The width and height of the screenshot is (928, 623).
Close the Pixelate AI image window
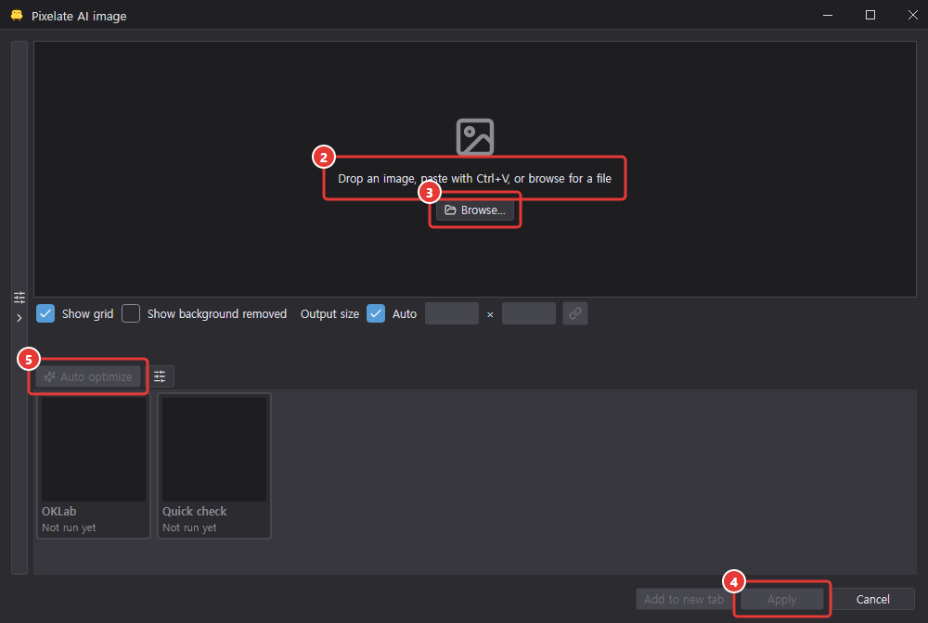tap(912, 15)
